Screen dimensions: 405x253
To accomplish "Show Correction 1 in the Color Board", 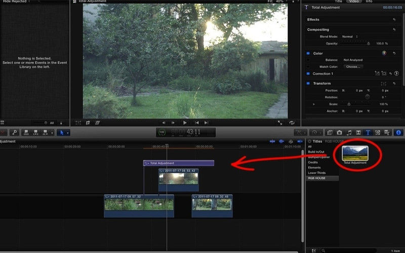I will click(397, 73).
